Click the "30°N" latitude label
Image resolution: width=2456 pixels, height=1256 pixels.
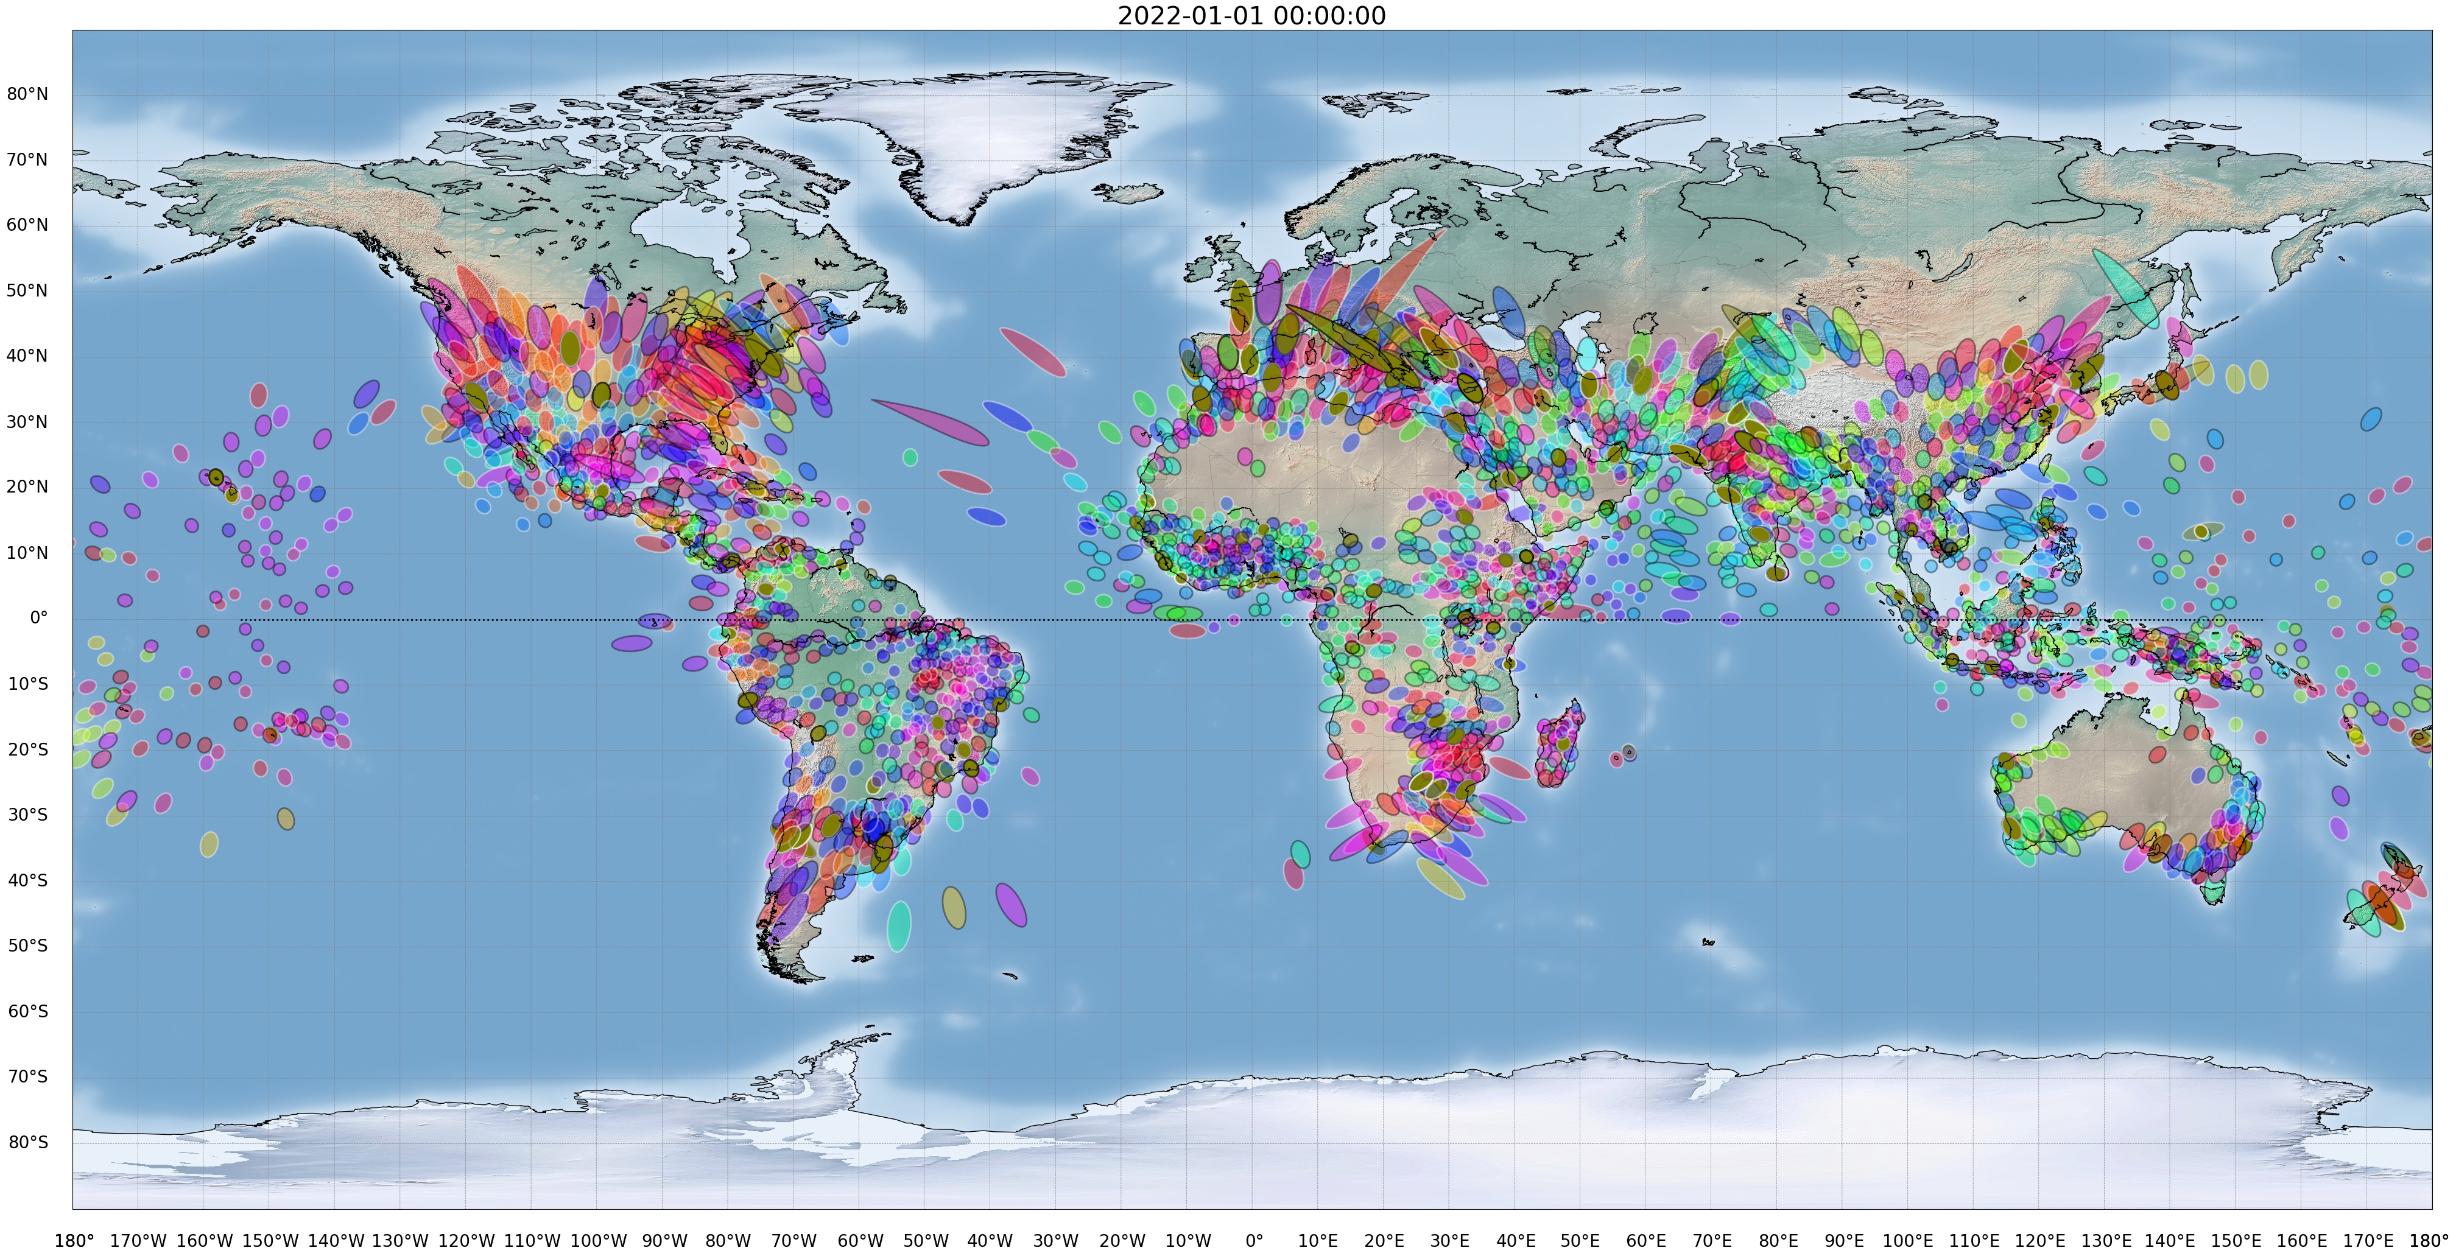tap(27, 421)
